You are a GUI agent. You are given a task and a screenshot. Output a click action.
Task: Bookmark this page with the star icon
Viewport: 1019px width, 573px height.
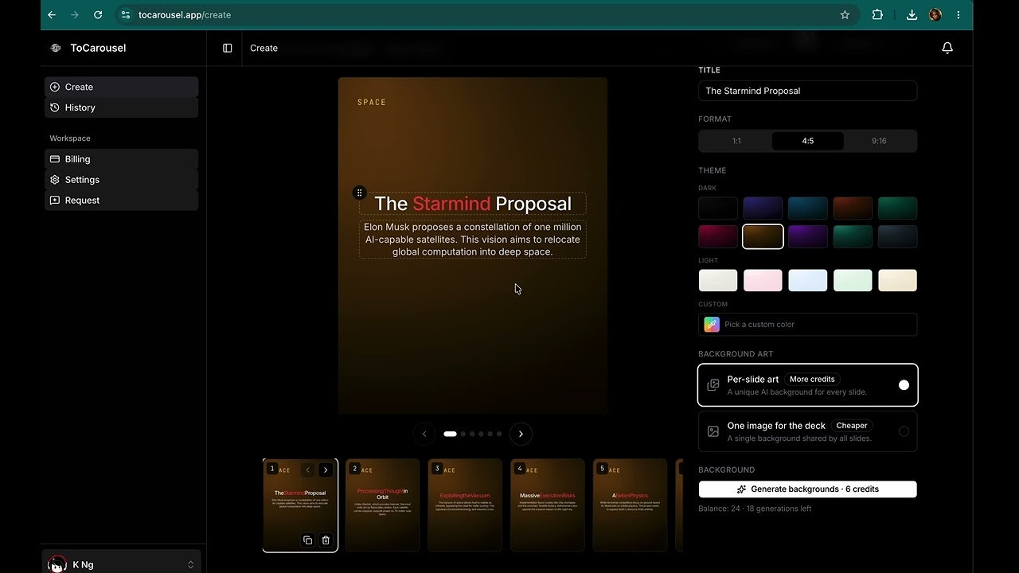[845, 14]
